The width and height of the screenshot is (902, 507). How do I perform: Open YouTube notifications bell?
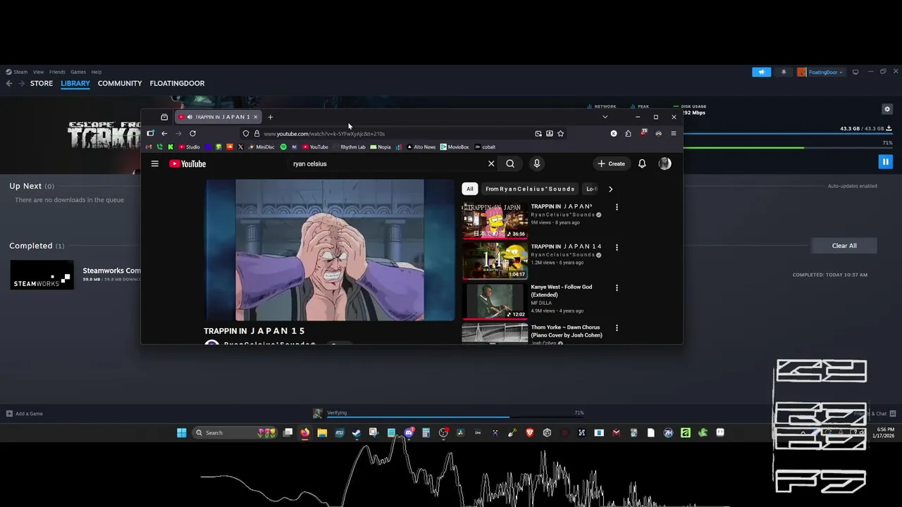[x=642, y=163]
